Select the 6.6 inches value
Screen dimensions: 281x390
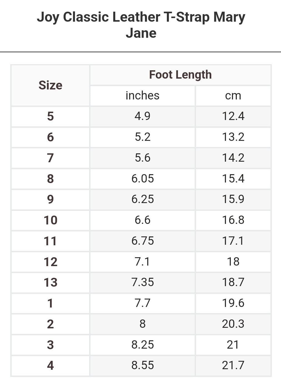click(142, 220)
